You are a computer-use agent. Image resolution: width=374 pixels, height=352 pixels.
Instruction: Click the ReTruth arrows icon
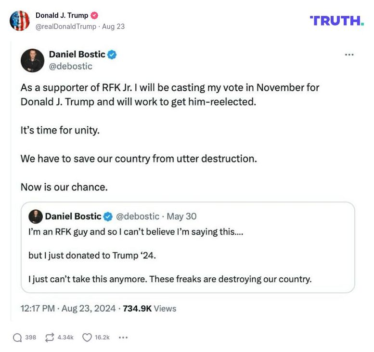[x=49, y=338]
